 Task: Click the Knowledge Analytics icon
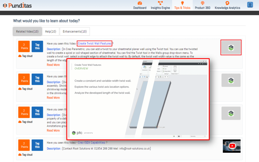coord(227,3)
